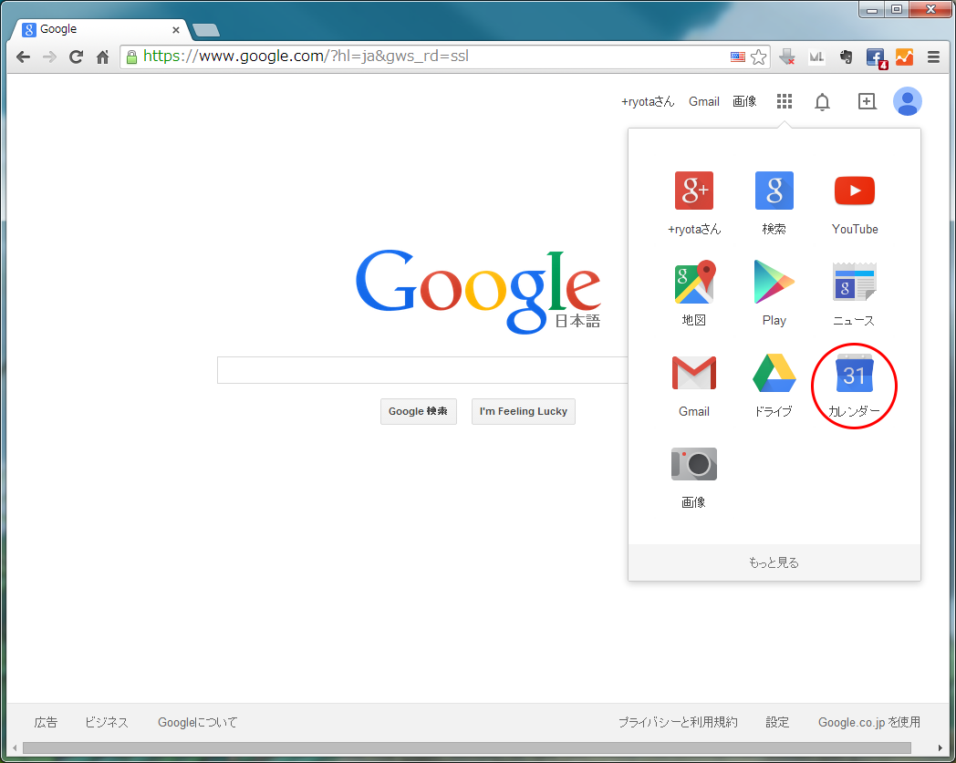The image size is (956, 763).
Task: Go to the browser home page
Action: [x=102, y=57]
